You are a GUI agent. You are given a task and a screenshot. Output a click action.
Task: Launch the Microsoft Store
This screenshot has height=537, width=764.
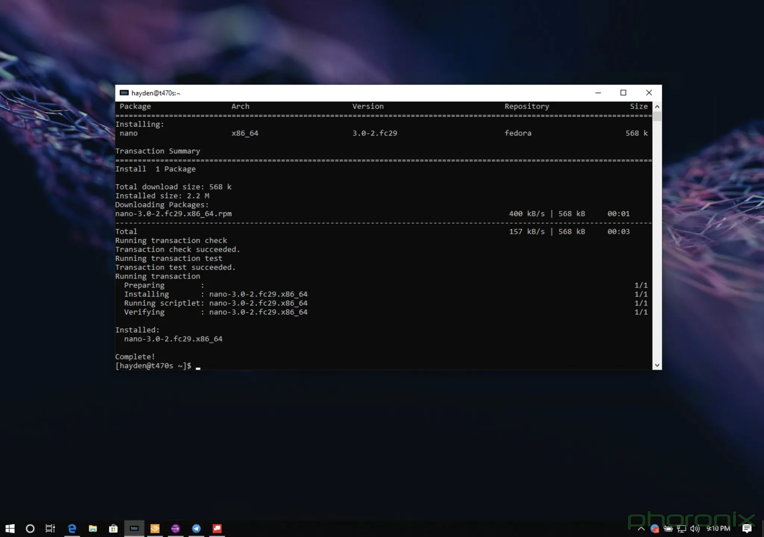[x=113, y=528]
